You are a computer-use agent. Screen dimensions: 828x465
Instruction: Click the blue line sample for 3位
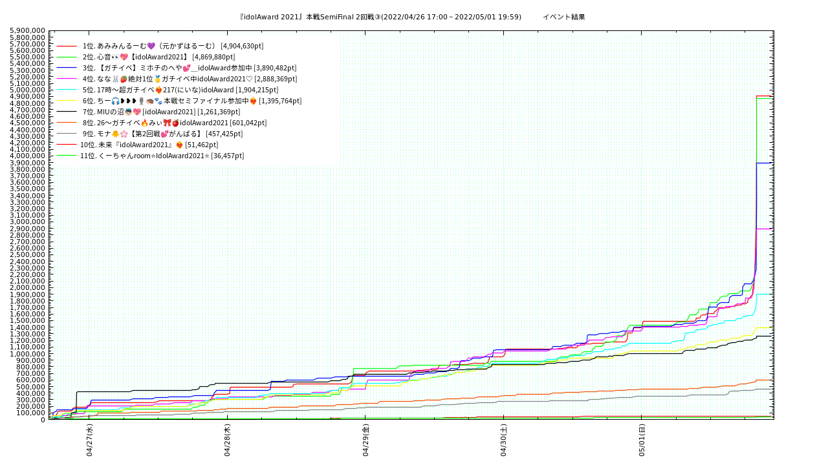pyautogui.click(x=66, y=68)
